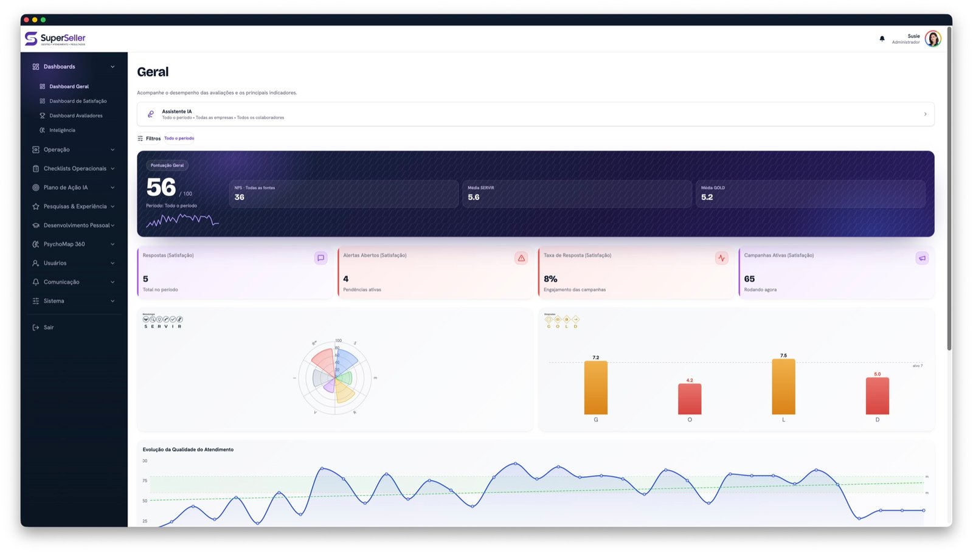The width and height of the screenshot is (973, 554).
Task: Click the Assistente IA pen icon
Action: tap(151, 114)
